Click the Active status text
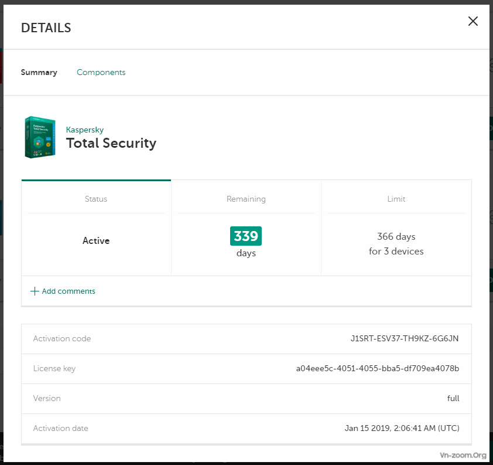The height and width of the screenshot is (465, 493). coord(96,241)
